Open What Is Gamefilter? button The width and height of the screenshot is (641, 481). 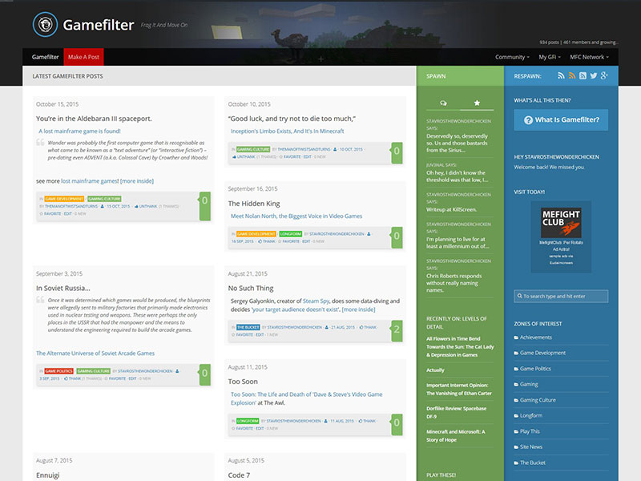tap(561, 119)
